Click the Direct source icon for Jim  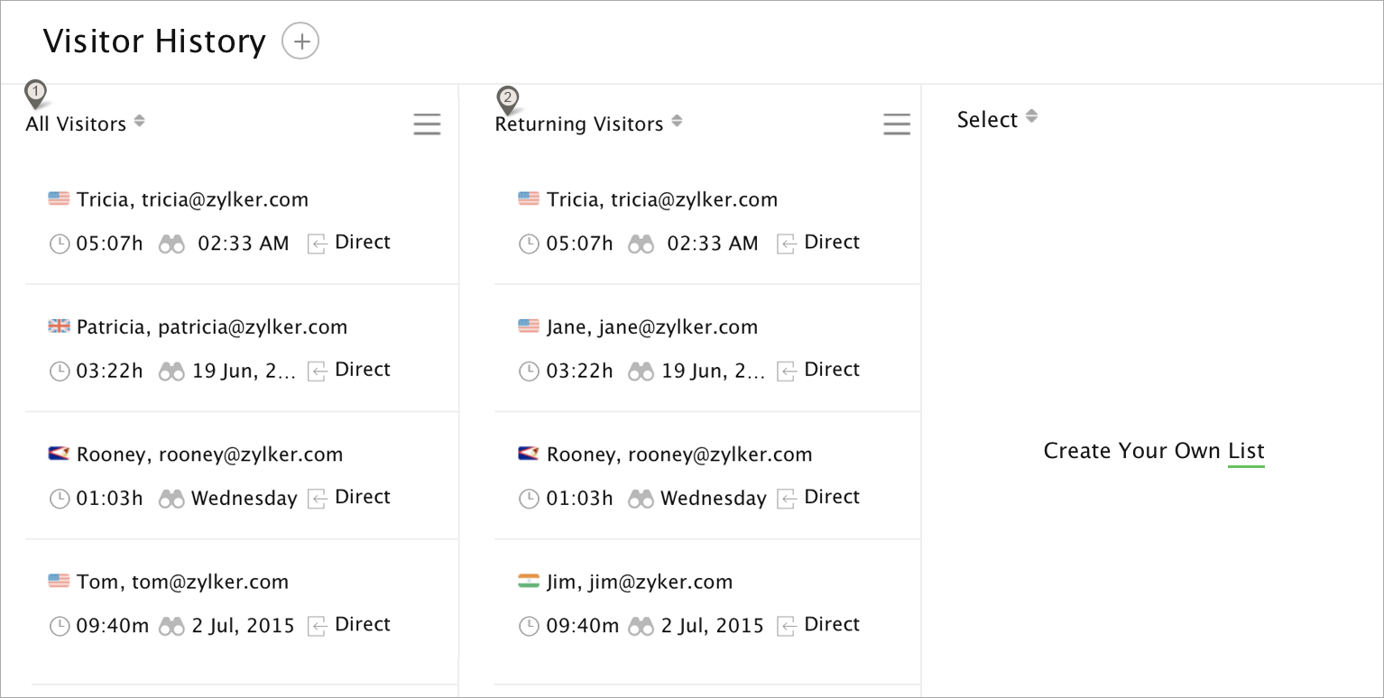[x=787, y=626]
